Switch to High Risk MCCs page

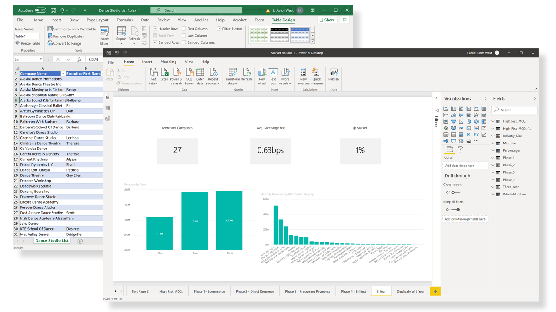171,291
